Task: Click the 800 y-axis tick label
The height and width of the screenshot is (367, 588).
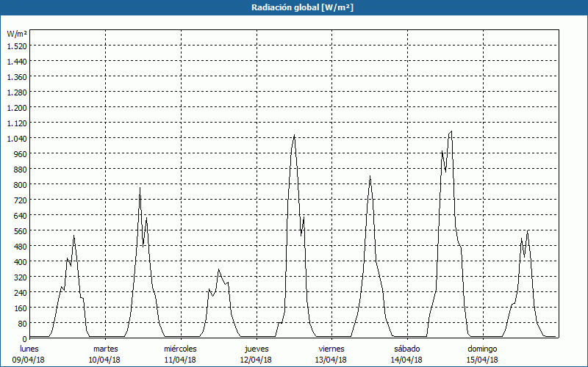Action: pyautogui.click(x=20, y=184)
